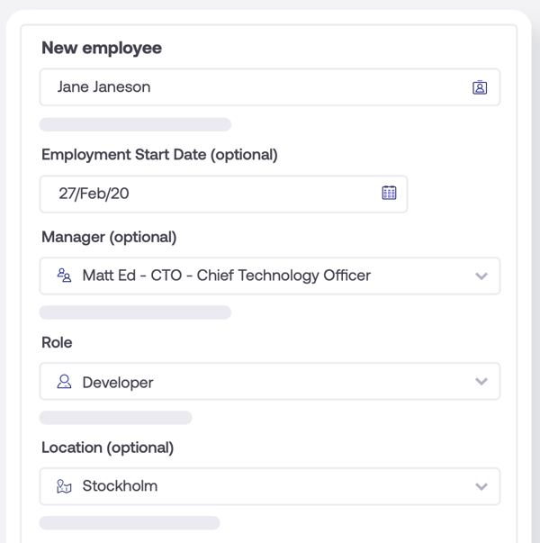Expand the Role dropdown chevron

click(481, 382)
